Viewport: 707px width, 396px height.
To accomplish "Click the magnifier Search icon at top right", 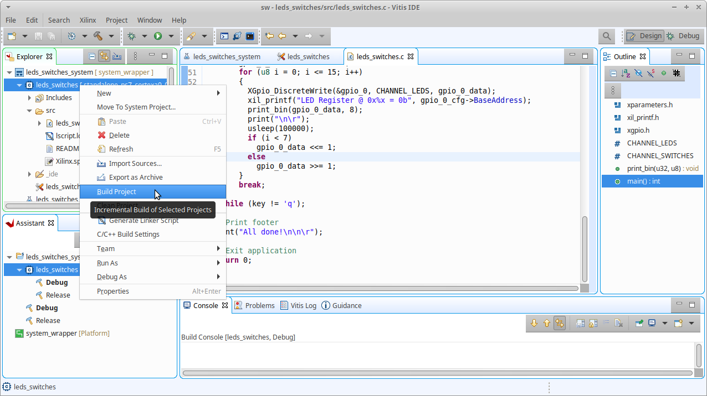I will (607, 36).
